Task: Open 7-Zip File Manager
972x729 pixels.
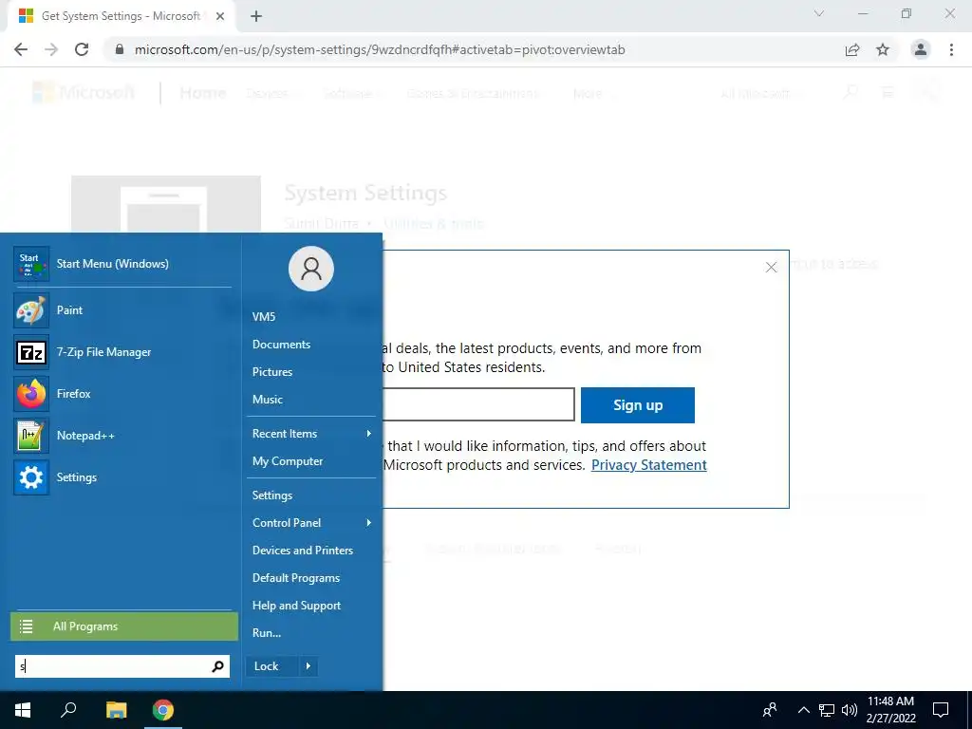Action: tap(122, 352)
